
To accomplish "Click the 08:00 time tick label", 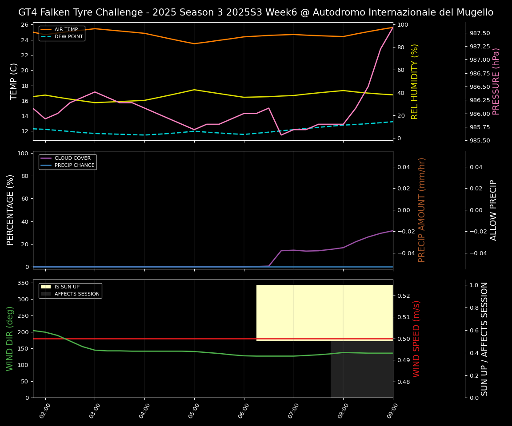I will [x=343, y=410].
